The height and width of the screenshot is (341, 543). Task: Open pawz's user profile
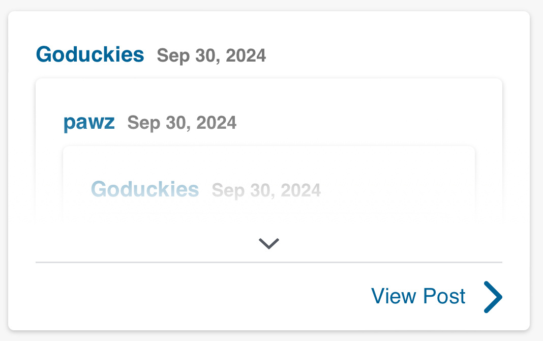coord(89,122)
